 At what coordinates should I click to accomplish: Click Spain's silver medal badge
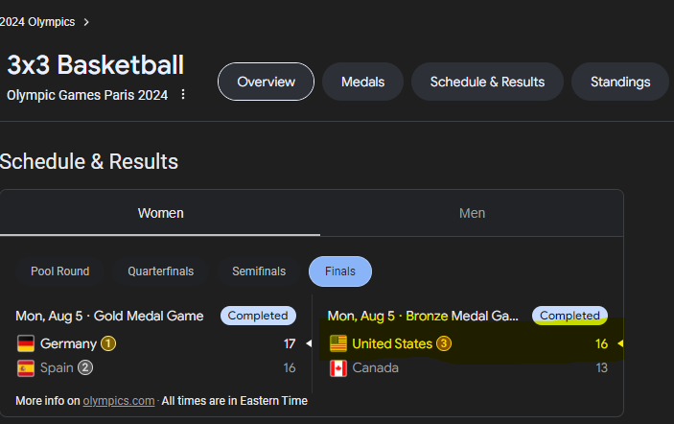[x=85, y=367]
